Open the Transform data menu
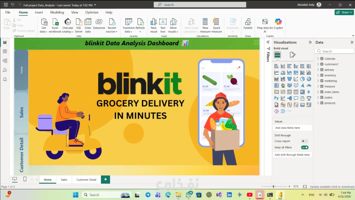Image resolution: width=355 pixels, height=200 pixels. [129, 25]
